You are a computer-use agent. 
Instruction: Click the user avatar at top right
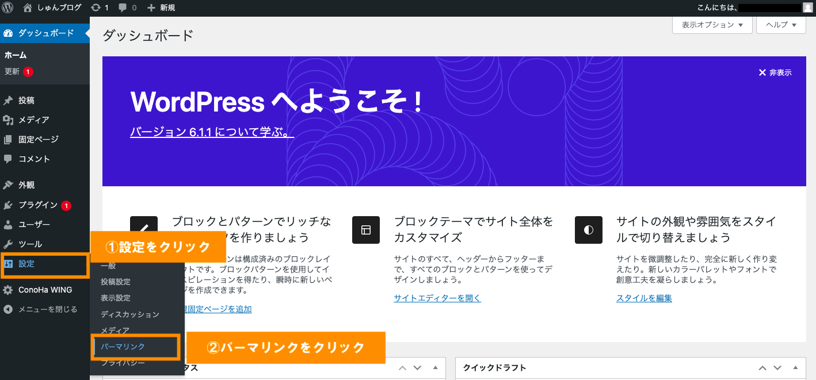coord(808,7)
